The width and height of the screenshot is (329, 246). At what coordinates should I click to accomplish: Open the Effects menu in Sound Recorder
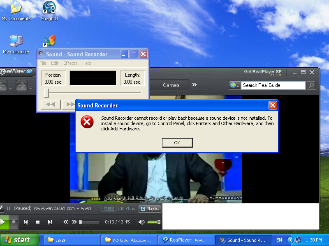(70, 63)
